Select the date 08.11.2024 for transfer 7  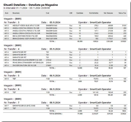[55, 102]
